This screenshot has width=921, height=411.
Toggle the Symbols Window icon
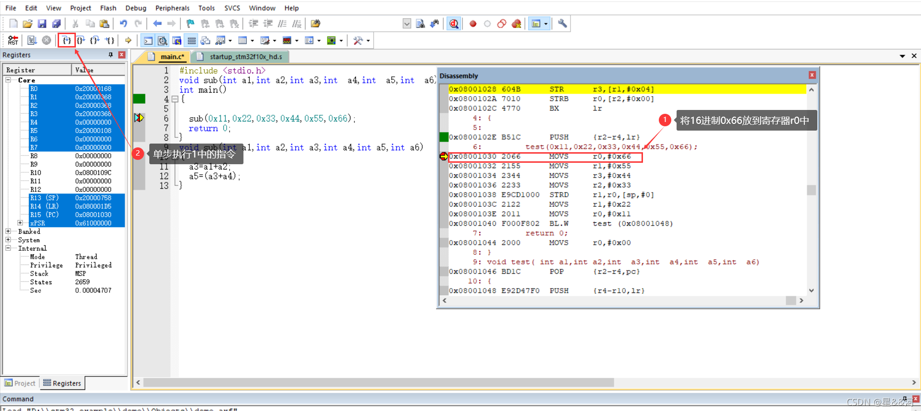pos(177,41)
